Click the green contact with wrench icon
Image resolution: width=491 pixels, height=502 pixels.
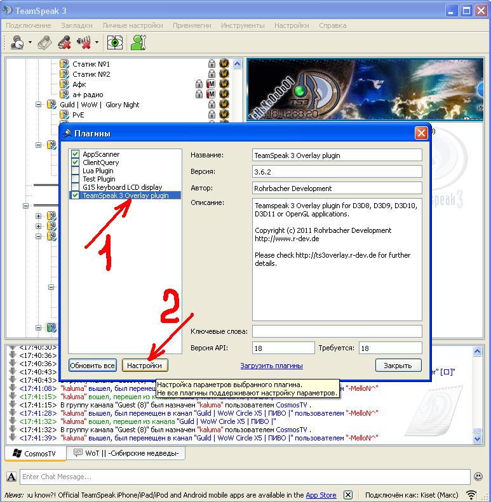click(x=138, y=43)
